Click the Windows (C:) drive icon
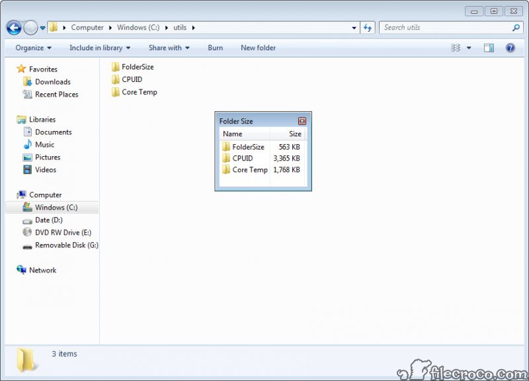 (27, 207)
